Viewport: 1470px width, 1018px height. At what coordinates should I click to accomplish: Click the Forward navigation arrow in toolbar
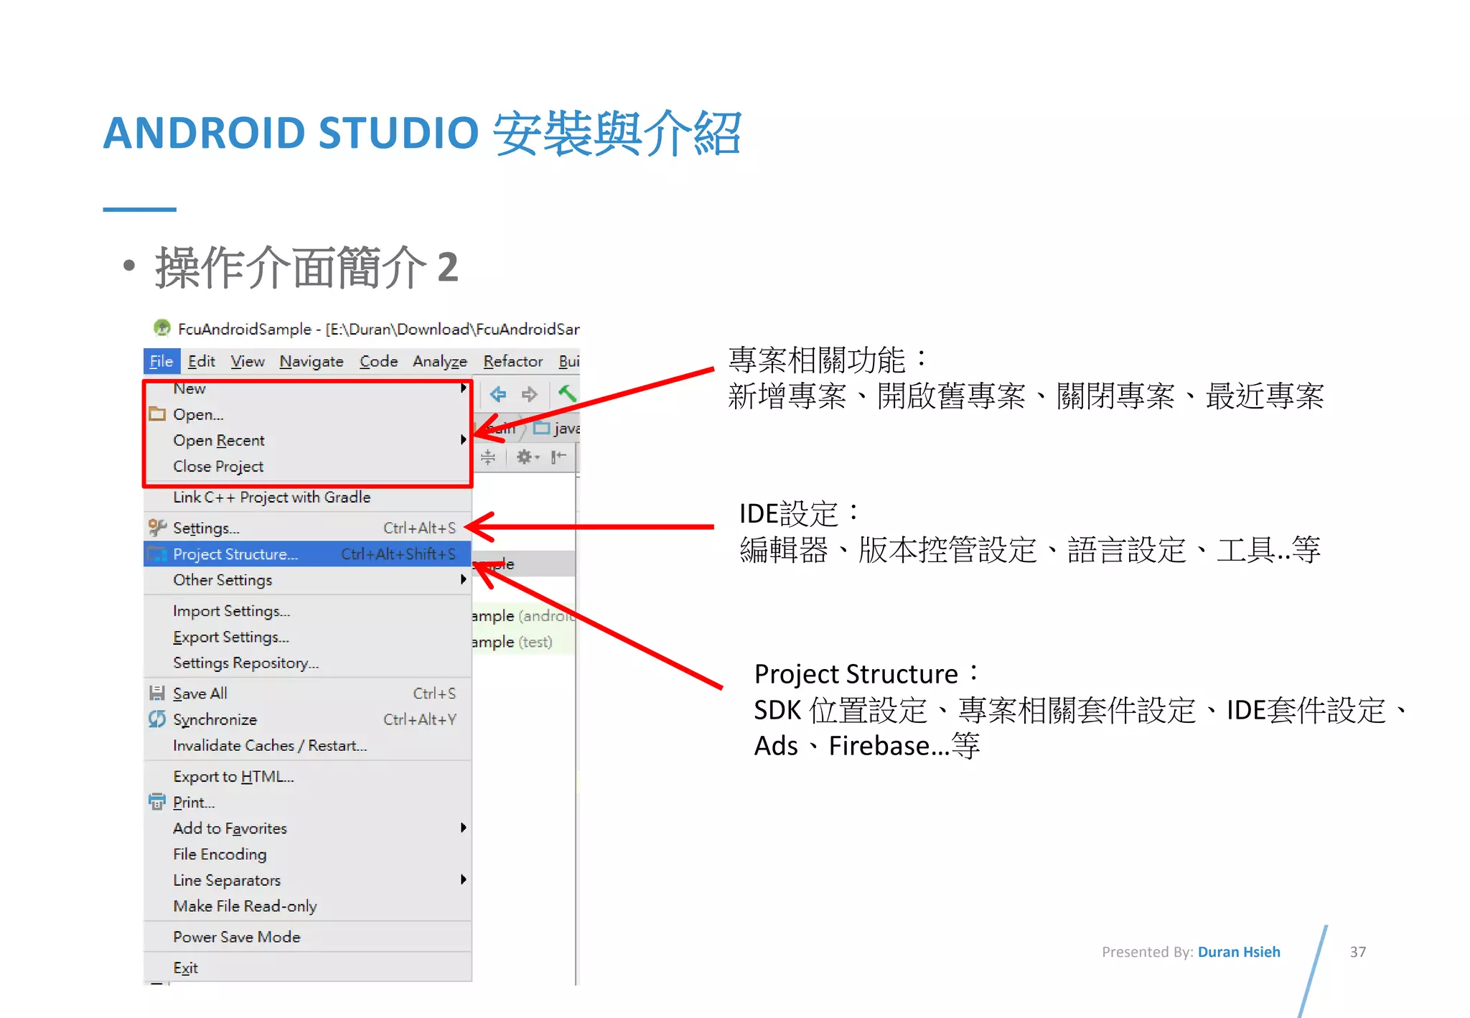[x=530, y=393]
